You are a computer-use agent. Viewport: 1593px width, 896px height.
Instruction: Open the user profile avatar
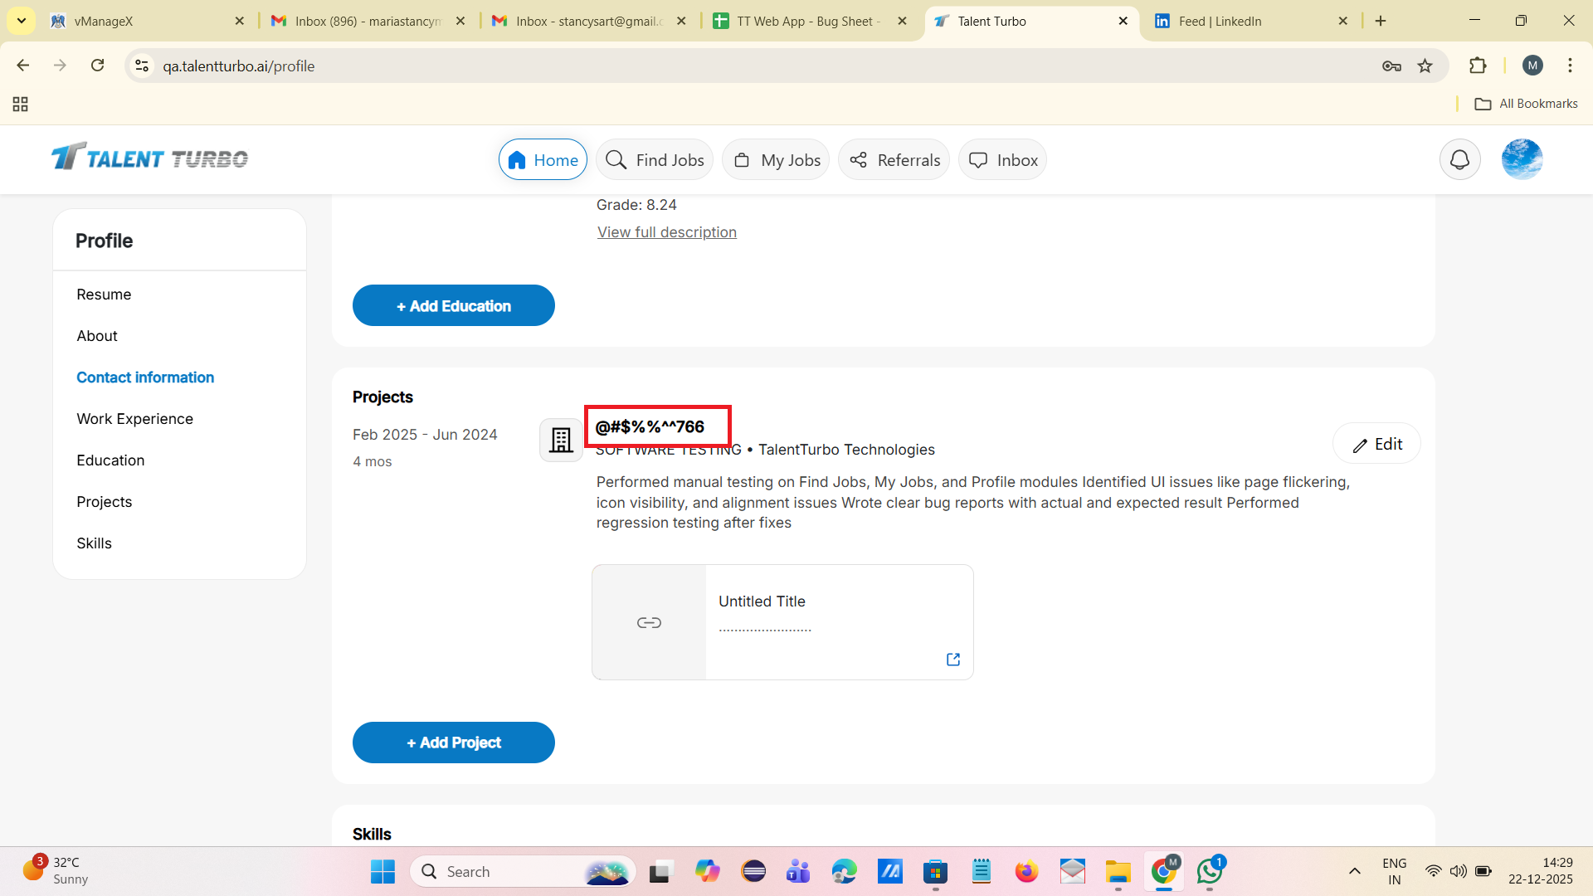1522,160
